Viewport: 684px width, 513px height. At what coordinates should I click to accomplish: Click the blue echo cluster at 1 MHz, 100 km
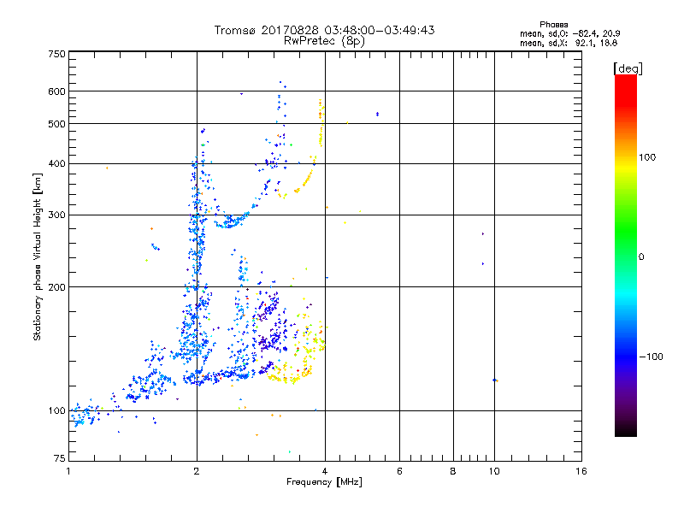pyautogui.click(x=83, y=415)
